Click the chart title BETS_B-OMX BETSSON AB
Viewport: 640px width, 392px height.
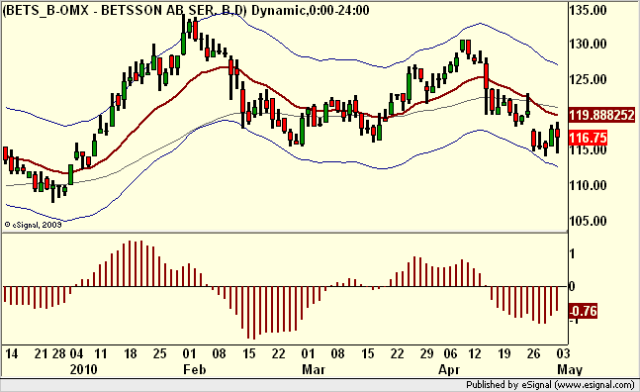186,10
